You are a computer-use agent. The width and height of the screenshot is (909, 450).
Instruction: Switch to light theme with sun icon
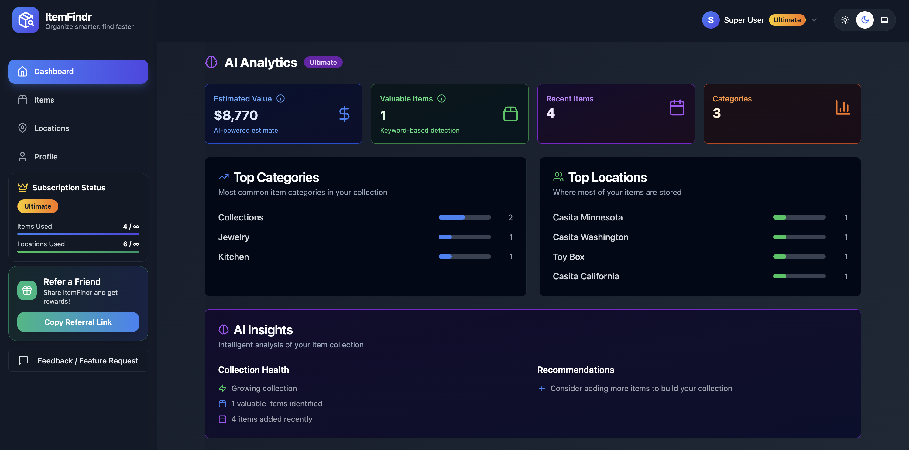[x=845, y=20]
